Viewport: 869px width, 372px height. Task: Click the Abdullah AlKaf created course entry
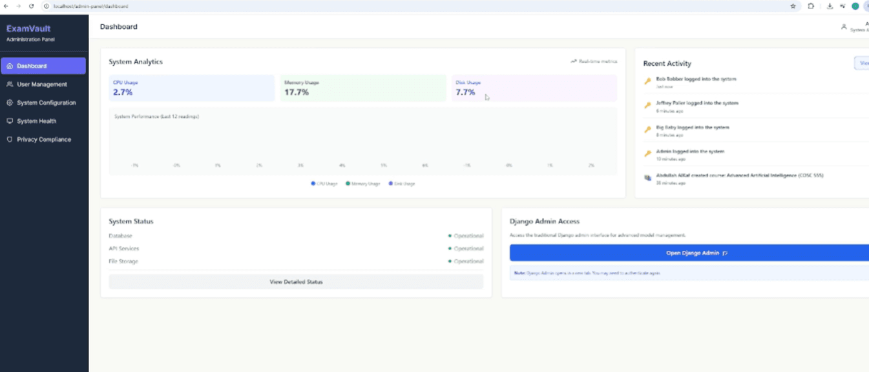click(x=740, y=175)
